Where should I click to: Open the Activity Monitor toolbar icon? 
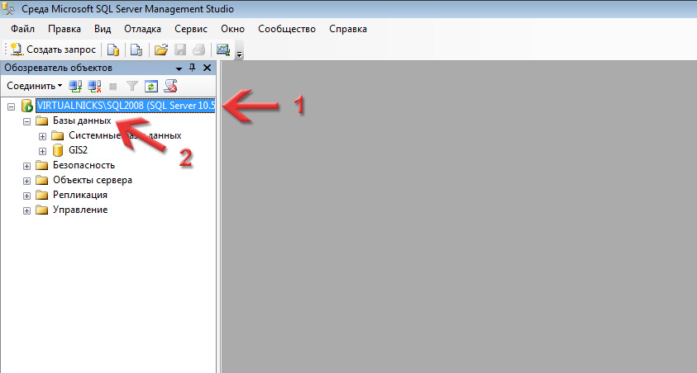click(223, 50)
